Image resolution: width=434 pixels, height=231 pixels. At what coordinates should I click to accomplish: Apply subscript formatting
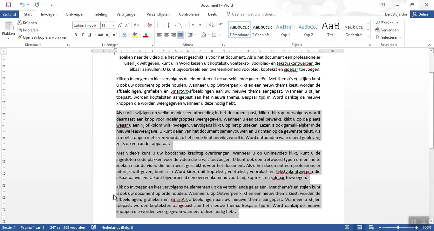(x=108, y=35)
